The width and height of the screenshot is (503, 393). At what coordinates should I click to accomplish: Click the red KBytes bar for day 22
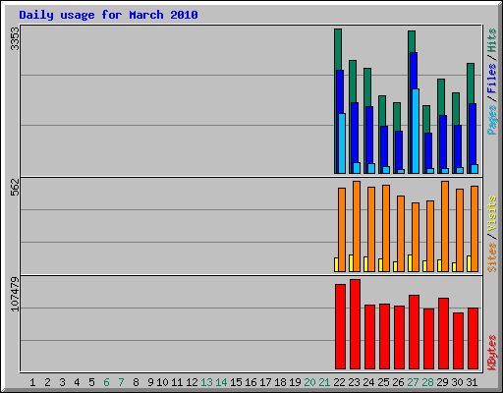pyautogui.click(x=340, y=327)
